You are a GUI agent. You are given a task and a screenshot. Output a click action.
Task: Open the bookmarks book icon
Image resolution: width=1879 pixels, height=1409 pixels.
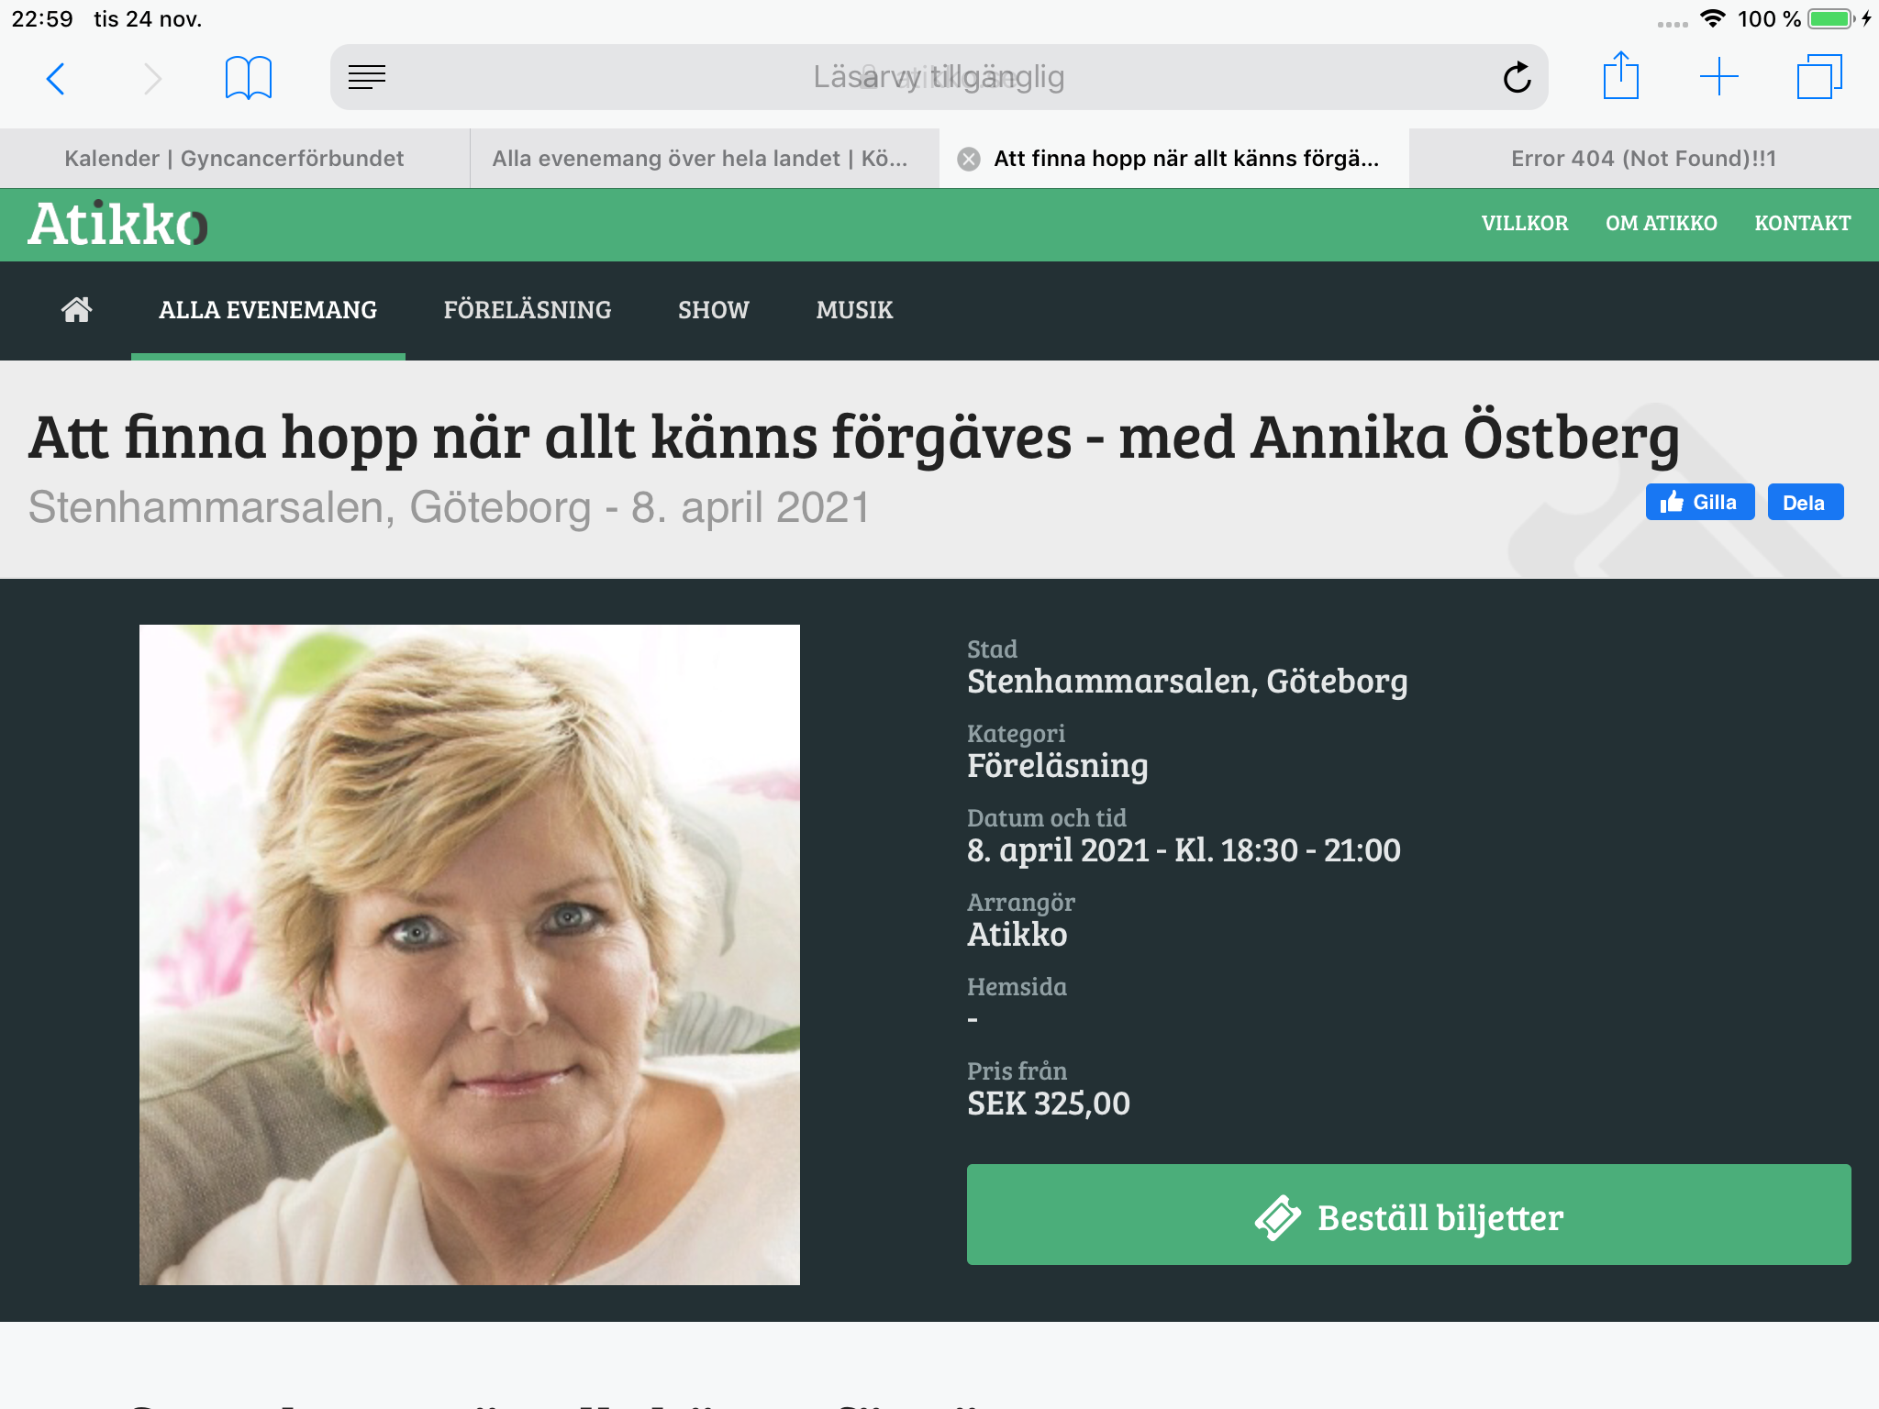point(248,78)
